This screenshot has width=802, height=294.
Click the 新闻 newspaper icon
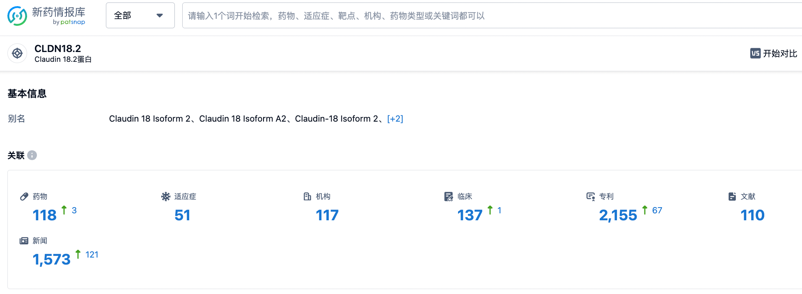pos(24,241)
